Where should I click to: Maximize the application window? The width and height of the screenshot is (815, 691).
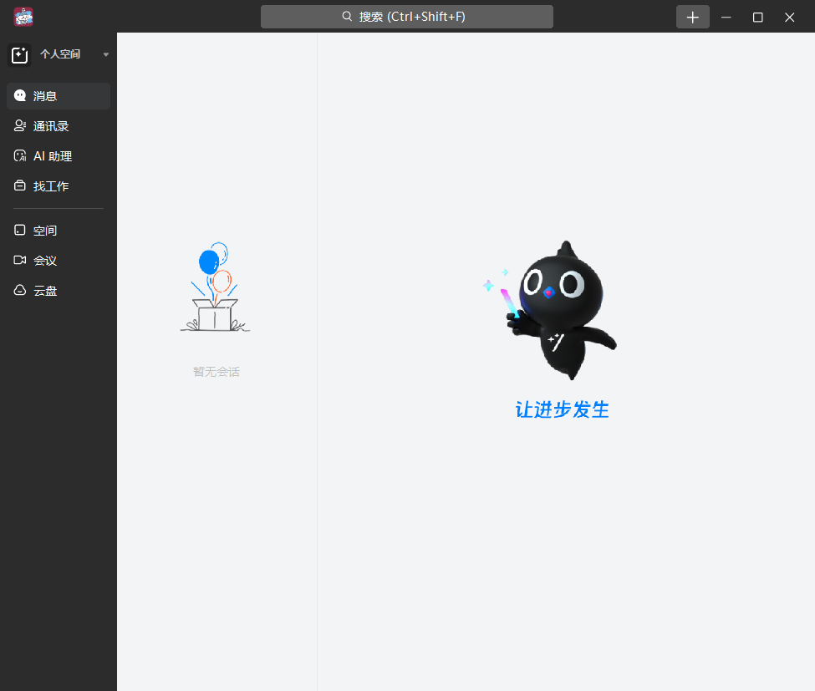point(758,18)
